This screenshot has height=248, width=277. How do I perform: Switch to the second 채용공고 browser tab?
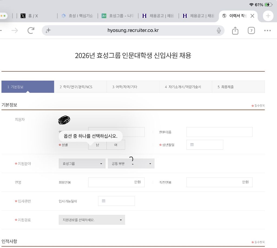pos(199,16)
